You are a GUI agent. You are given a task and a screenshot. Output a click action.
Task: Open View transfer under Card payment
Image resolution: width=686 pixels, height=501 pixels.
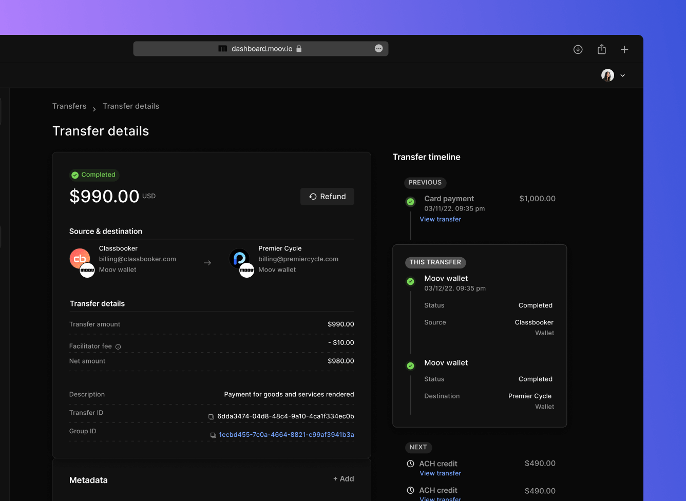pyautogui.click(x=440, y=219)
